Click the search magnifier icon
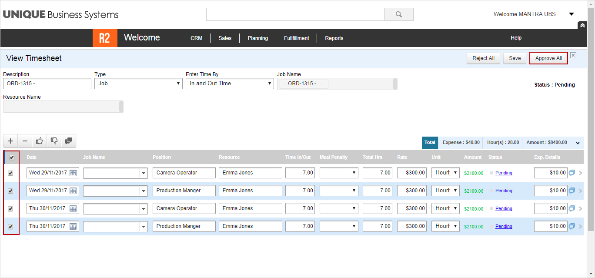This screenshot has width=595, height=278. [x=398, y=14]
